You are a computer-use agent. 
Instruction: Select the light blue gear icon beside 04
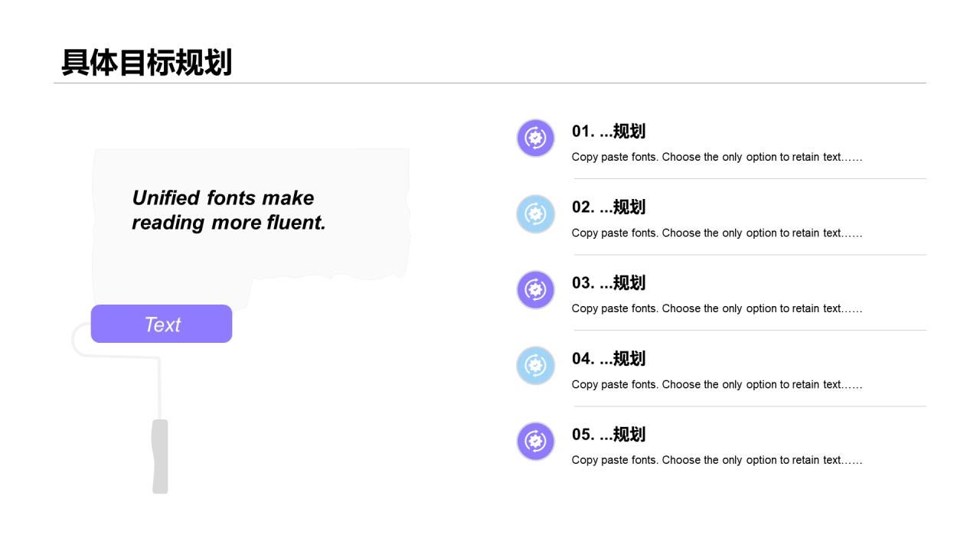click(536, 366)
